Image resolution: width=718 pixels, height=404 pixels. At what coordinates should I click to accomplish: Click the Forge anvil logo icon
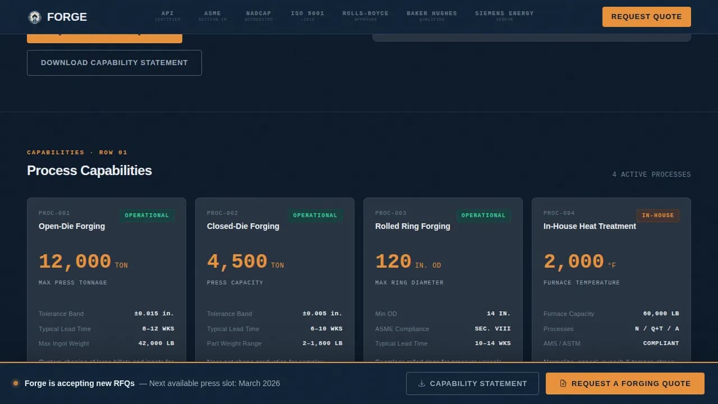click(35, 17)
